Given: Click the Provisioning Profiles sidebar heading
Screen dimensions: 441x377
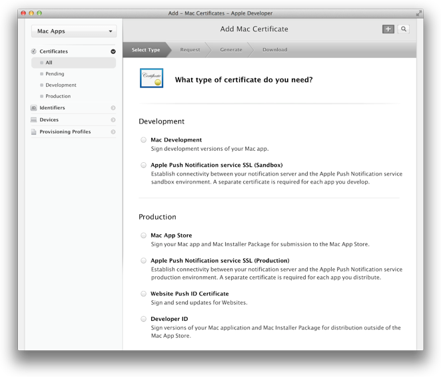Looking at the screenshot, I should click(65, 132).
